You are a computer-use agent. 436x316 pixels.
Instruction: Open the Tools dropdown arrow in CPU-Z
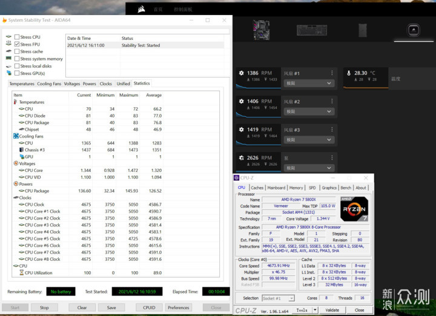click(x=315, y=310)
